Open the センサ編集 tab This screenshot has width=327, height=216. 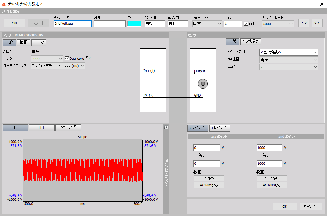click(251, 42)
